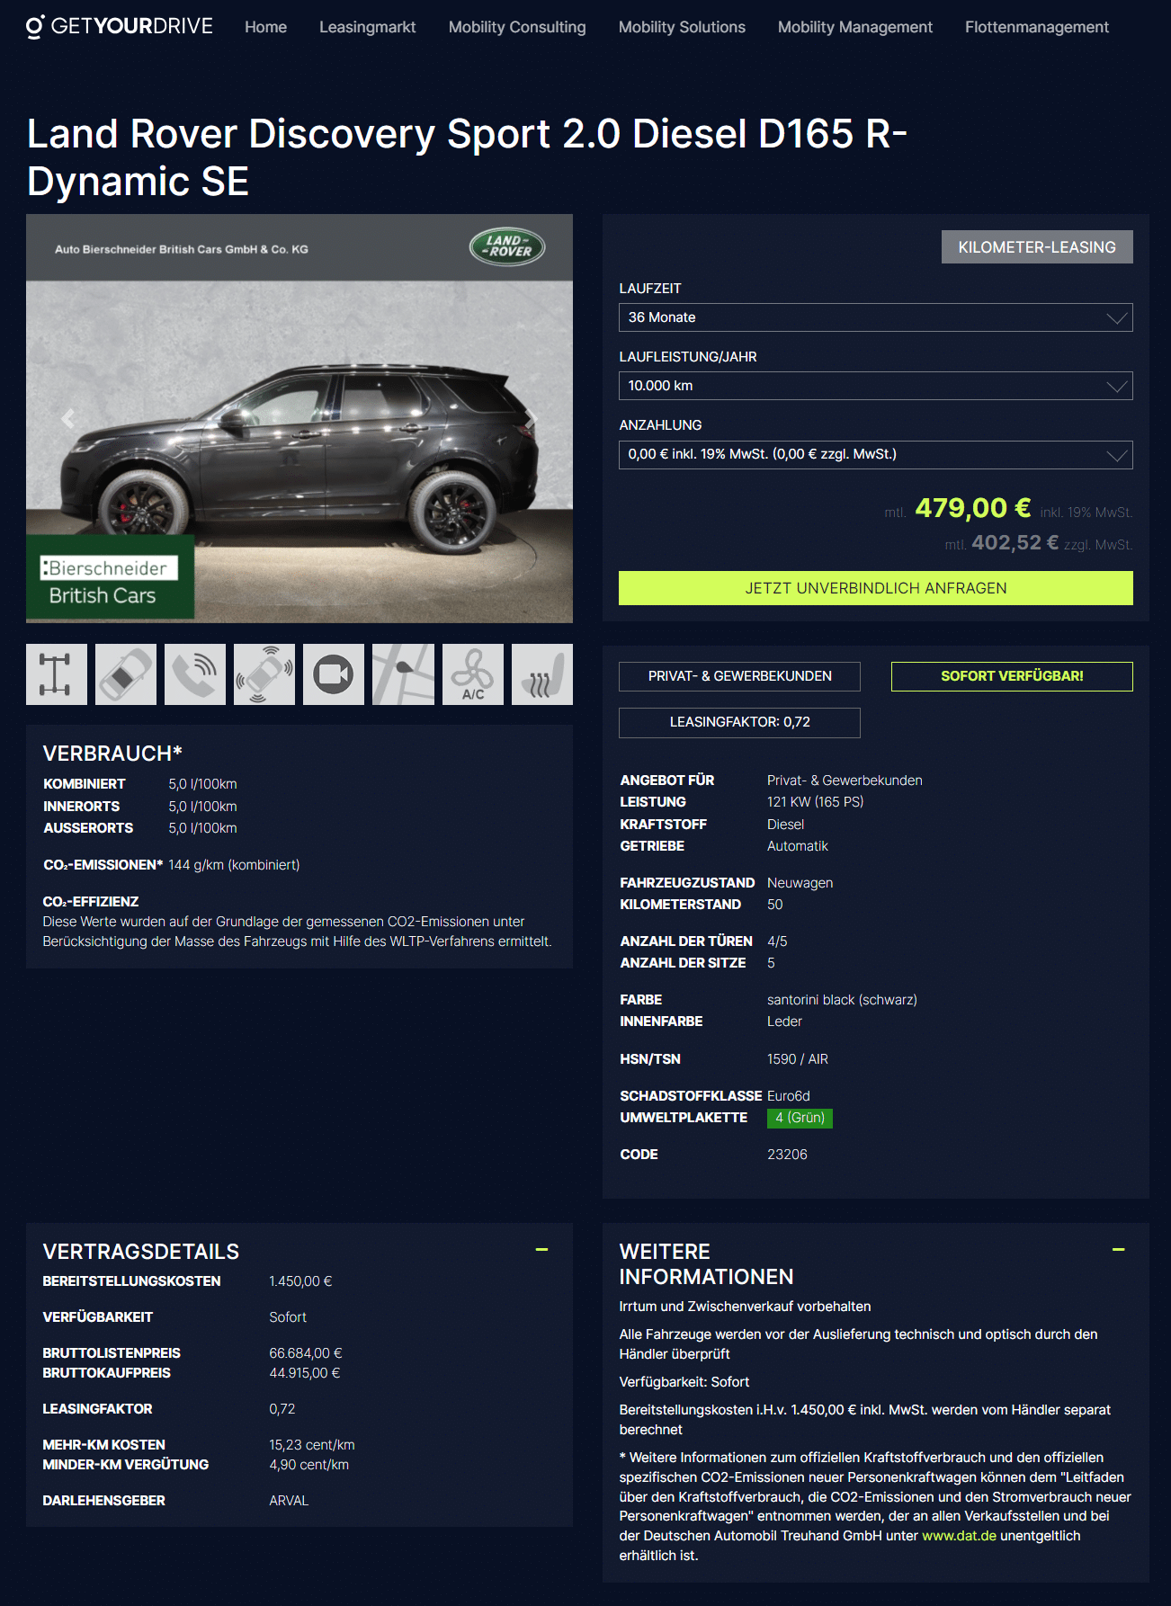Click the Kraftstoff value Diesel
Viewport: 1171px width, 1606px height.
pyautogui.click(x=785, y=825)
